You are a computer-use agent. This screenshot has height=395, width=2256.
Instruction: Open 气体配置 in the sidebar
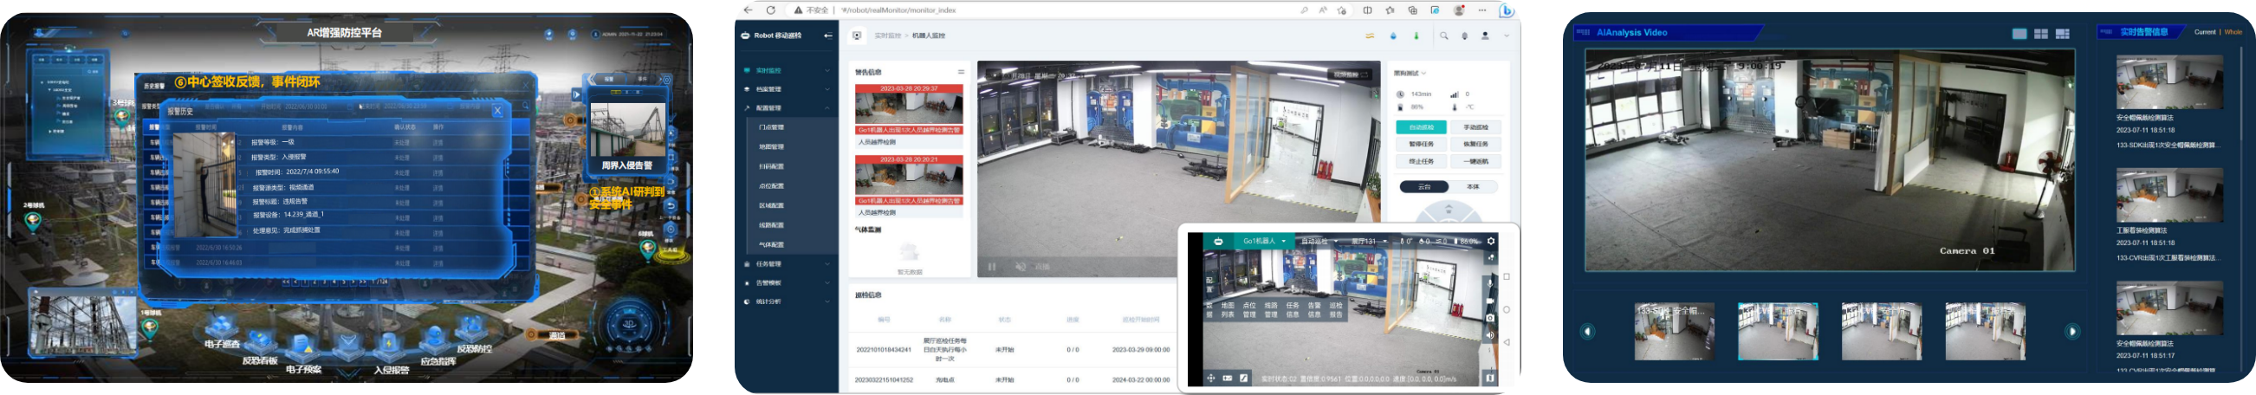[772, 245]
